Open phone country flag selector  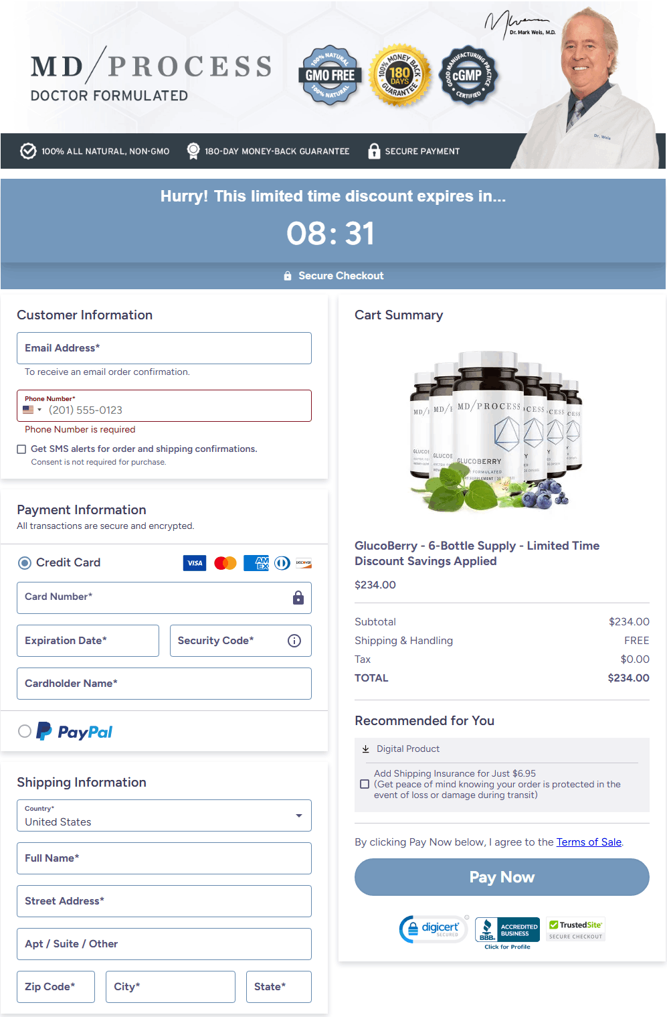[31, 410]
